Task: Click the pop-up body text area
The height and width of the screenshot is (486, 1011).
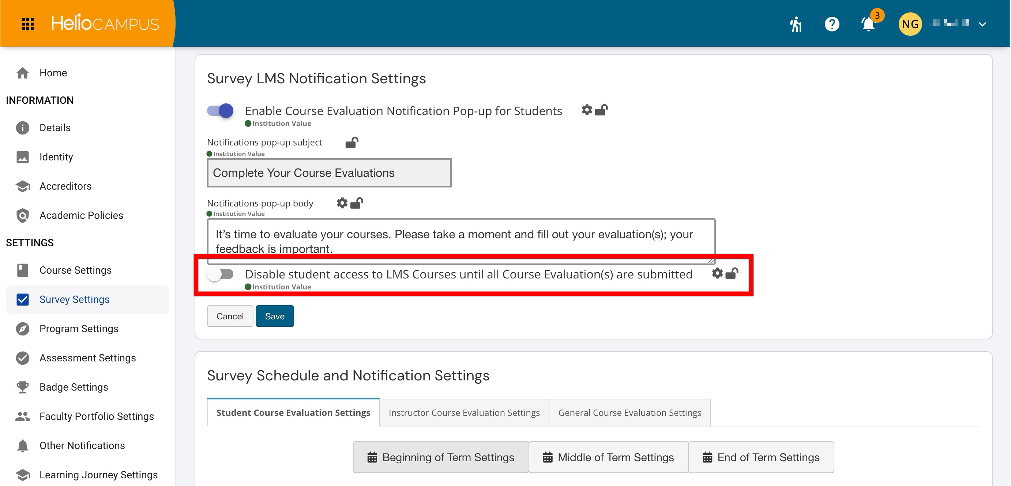Action: 461,241
